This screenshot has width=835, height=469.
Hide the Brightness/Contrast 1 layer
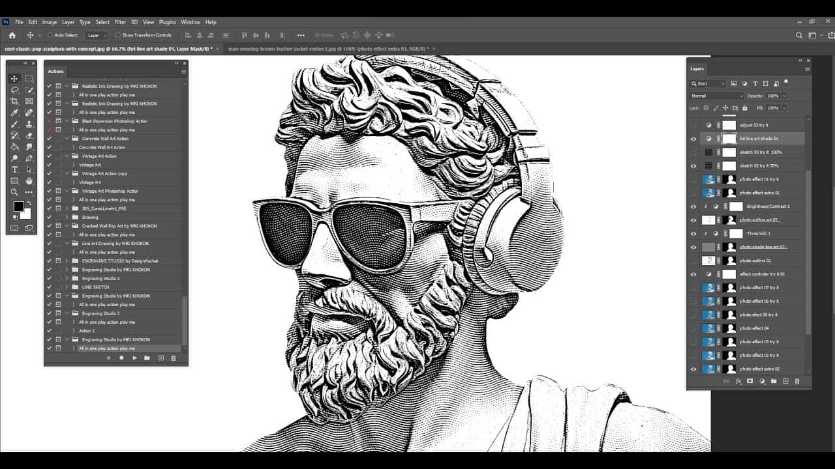693,206
